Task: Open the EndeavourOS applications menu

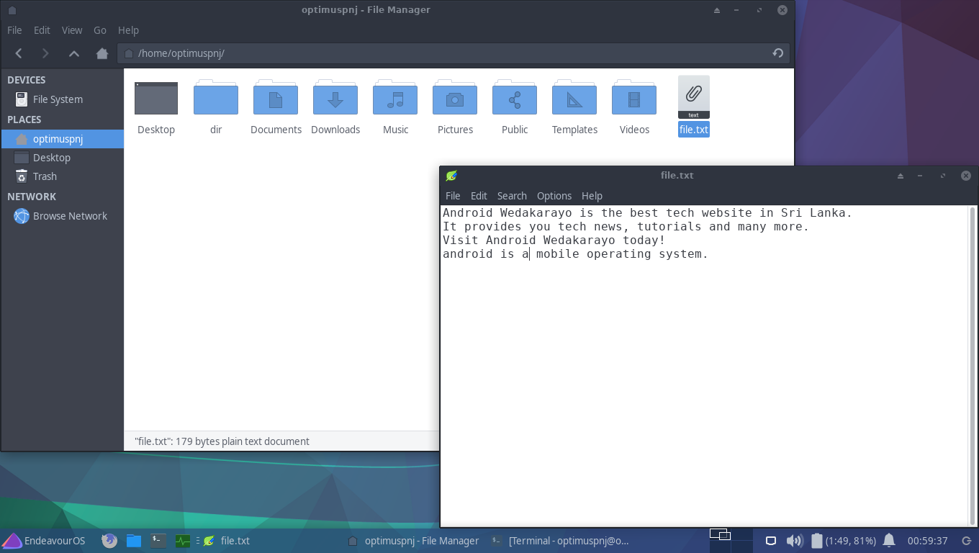Action: coord(43,541)
